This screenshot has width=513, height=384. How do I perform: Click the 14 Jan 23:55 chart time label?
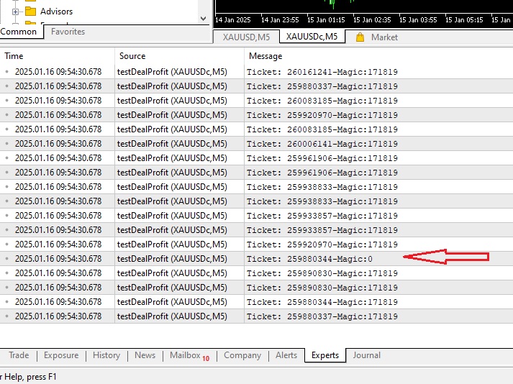click(x=280, y=20)
